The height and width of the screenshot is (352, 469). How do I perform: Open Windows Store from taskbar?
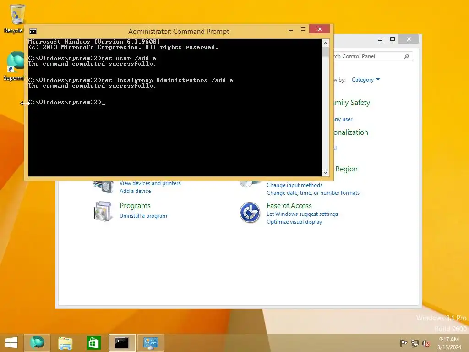pos(93,343)
